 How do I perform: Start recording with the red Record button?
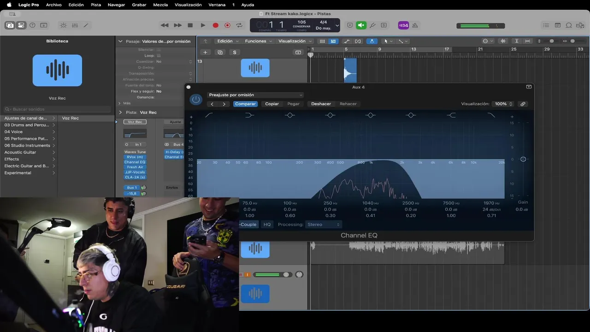click(x=215, y=25)
